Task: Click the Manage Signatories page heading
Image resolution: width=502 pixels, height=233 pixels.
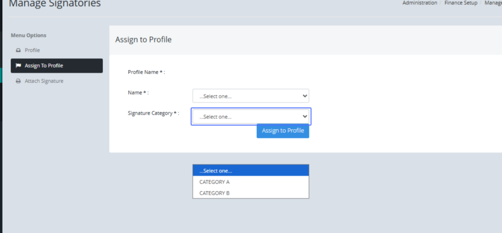Action: 55,4
